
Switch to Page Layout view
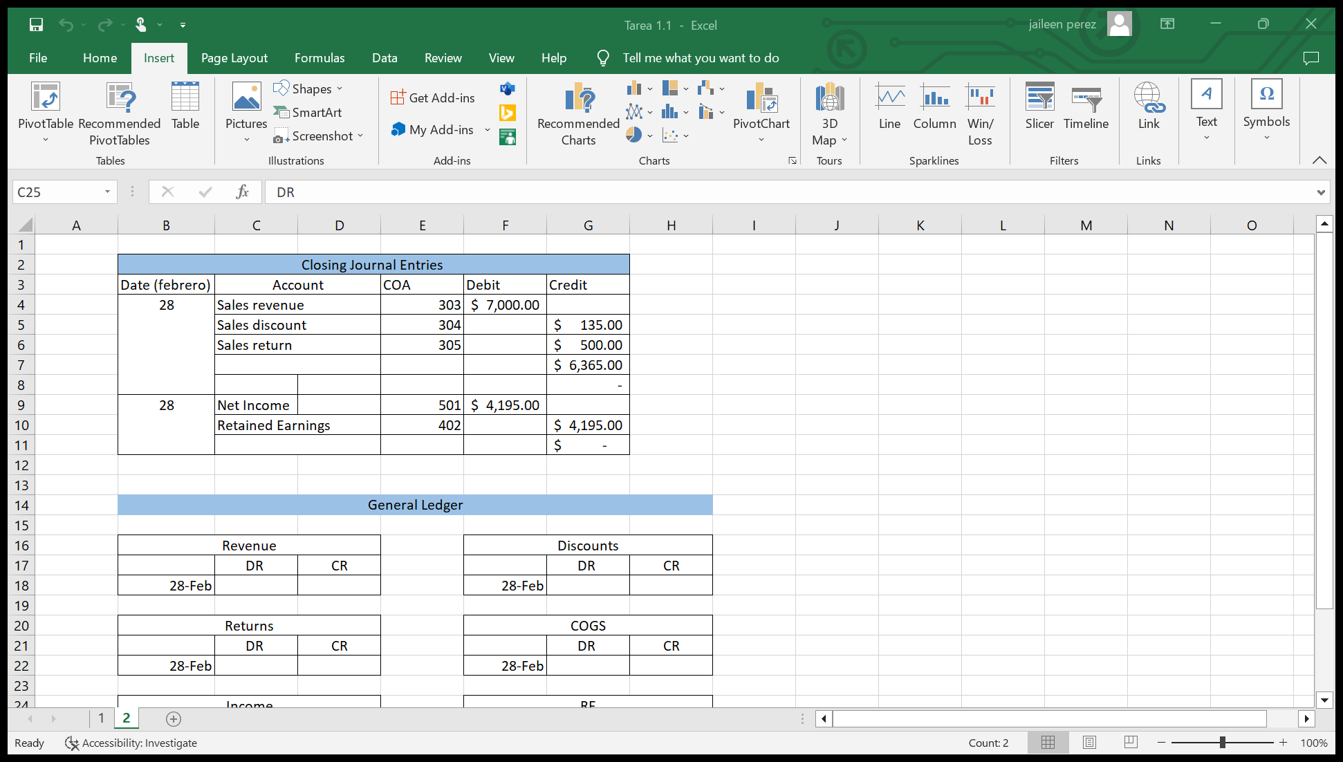coord(1089,743)
